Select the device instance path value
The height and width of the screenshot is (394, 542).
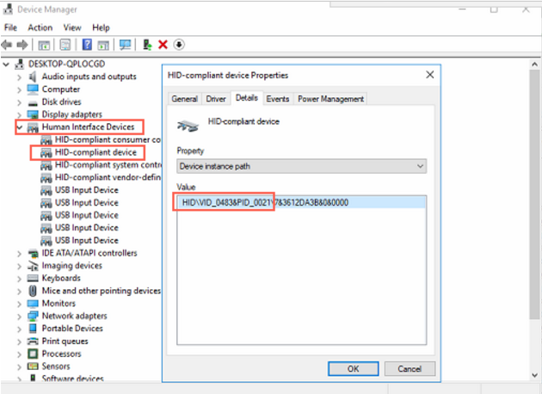point(267,202)
